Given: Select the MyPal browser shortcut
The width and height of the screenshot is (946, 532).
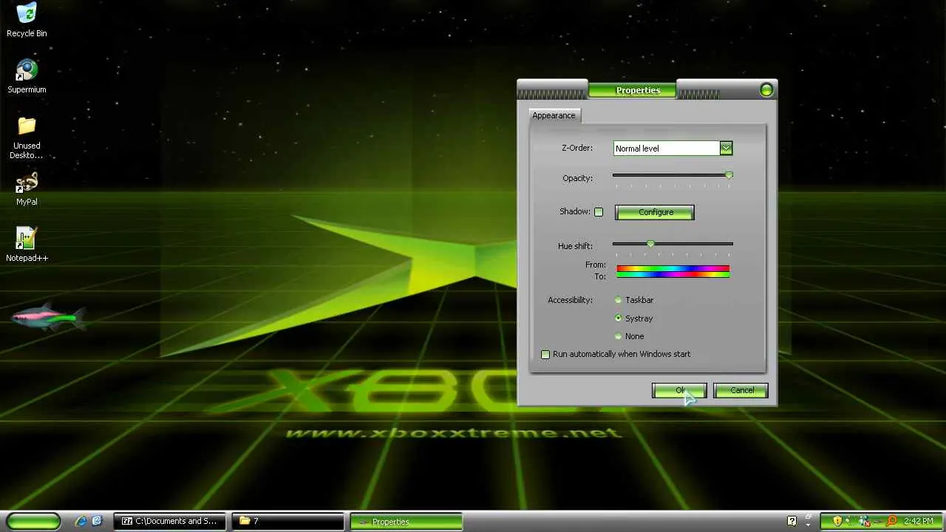Looking at the screenshot, I should point(27,189).
